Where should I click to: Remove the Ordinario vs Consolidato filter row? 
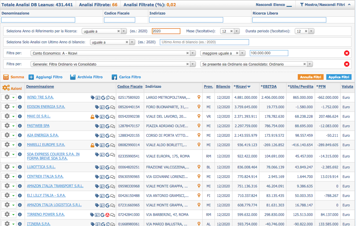click(x=347, y=64)
